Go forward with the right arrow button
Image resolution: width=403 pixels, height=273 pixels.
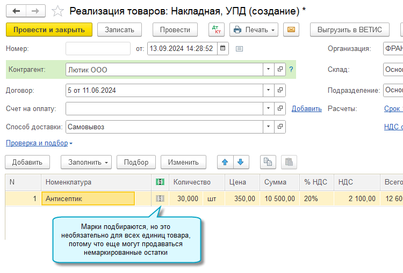[x=35, y=11]
